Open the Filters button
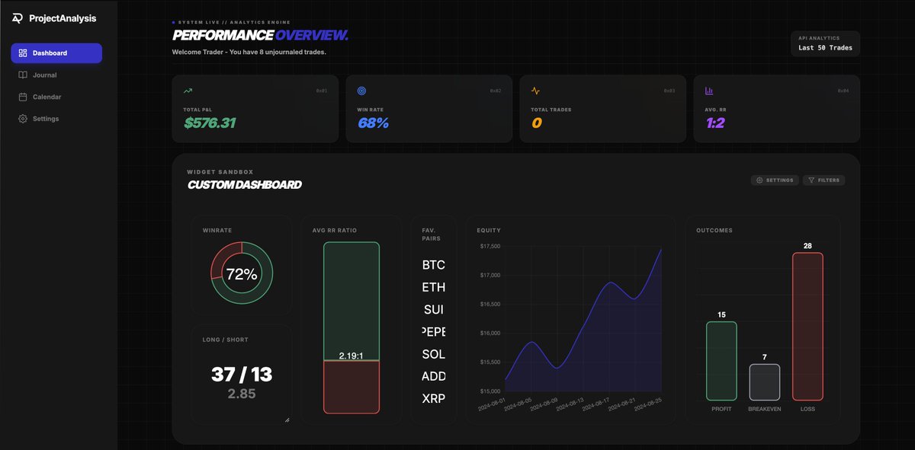915x450 pixels. [823, 180]
